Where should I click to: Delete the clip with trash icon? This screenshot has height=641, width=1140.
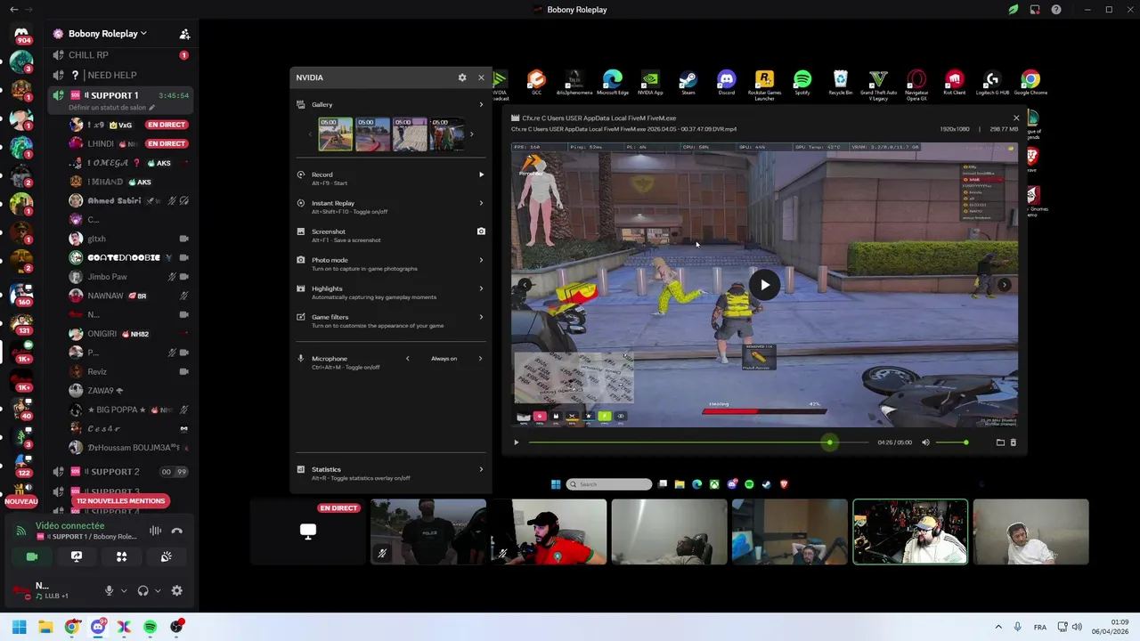coord(1013,442)
